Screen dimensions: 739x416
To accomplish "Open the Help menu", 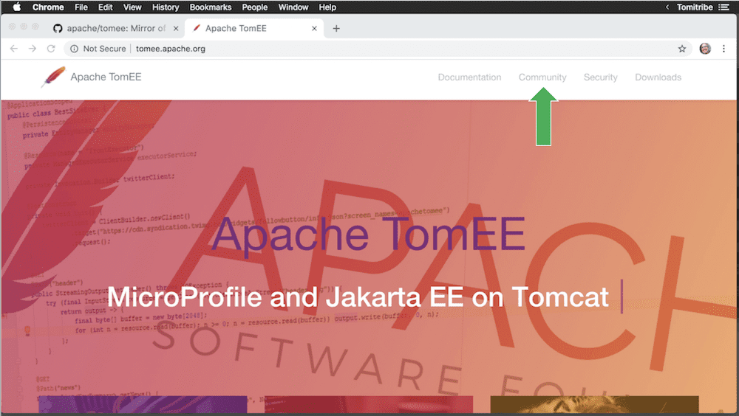I will click(x=327, y=7).
